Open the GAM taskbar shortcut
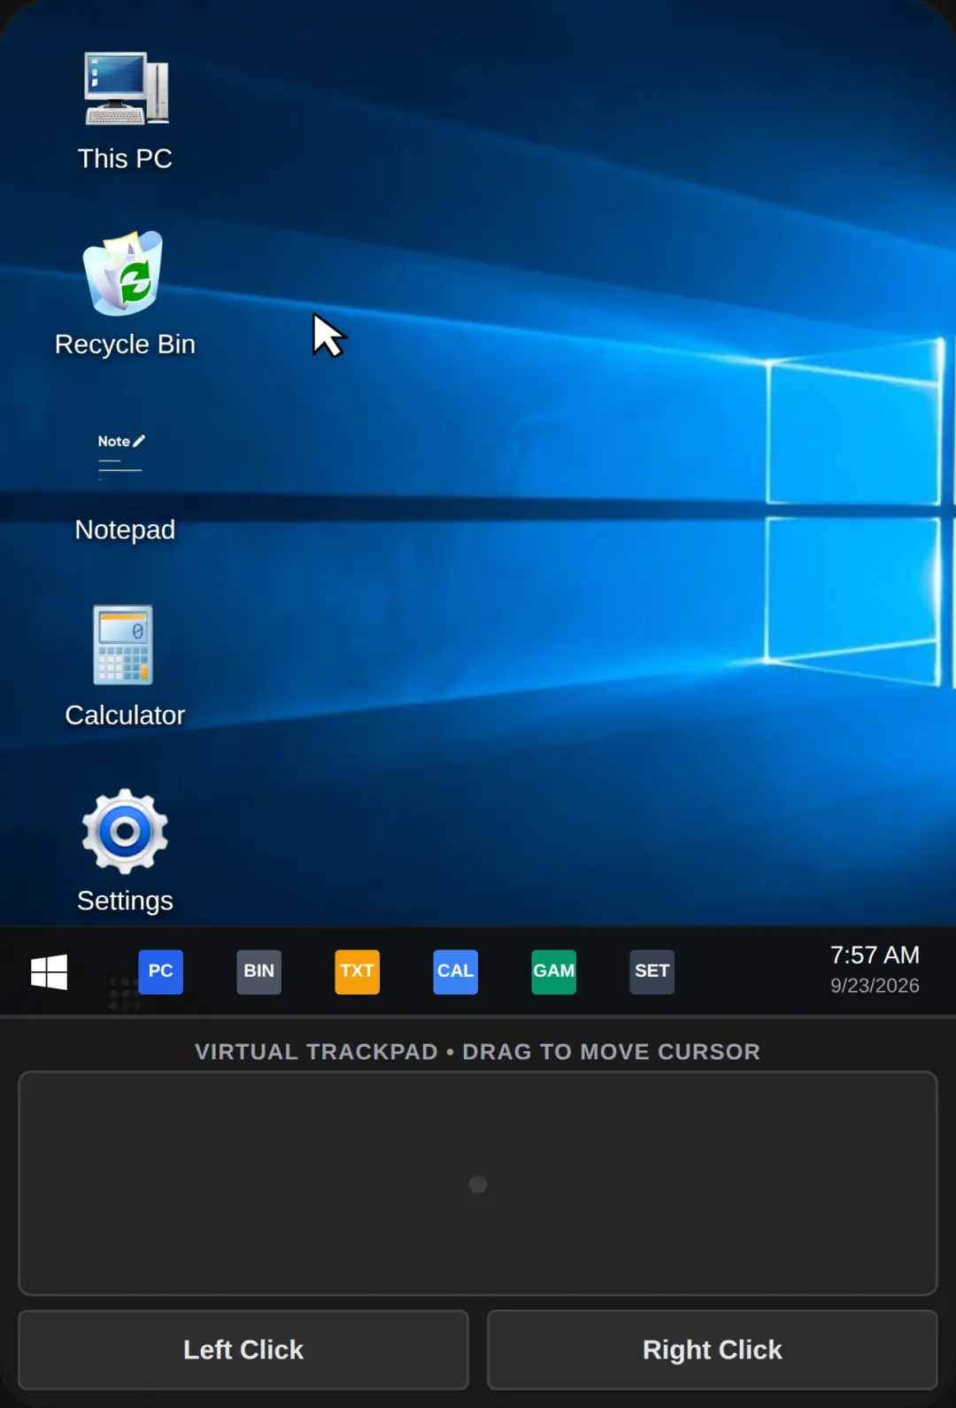 553,971
